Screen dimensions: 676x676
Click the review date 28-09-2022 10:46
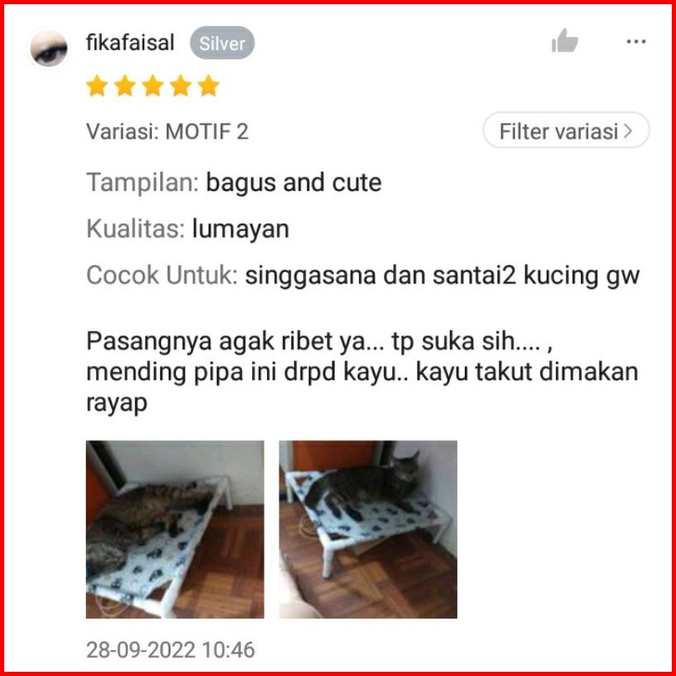170,649
